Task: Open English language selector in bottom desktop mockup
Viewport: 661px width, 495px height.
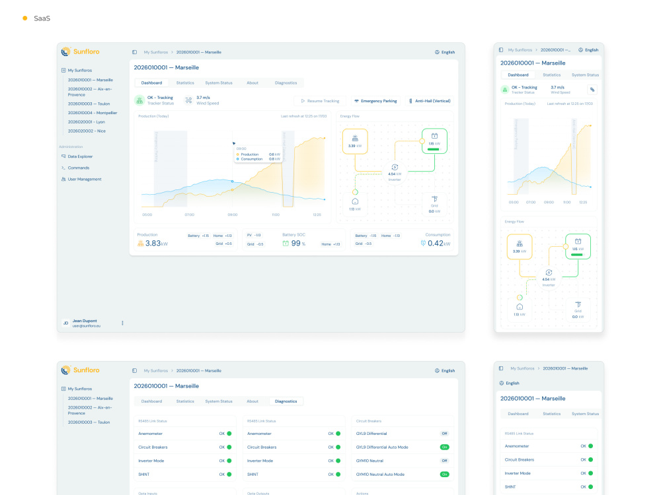Action: 445,371
